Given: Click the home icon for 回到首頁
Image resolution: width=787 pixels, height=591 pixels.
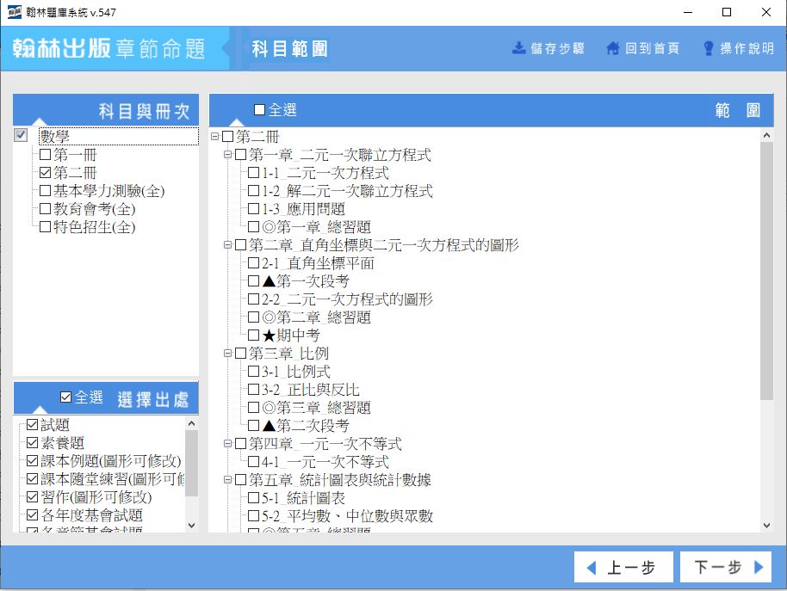Looking at the screenshot, I should point(613,48).
